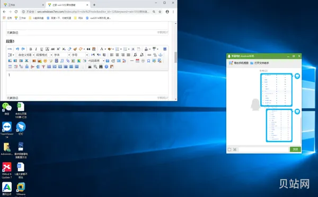Click browser page vertical scrollbar thumb
Screen dimensions: 318x197
[x=175, y=57]
